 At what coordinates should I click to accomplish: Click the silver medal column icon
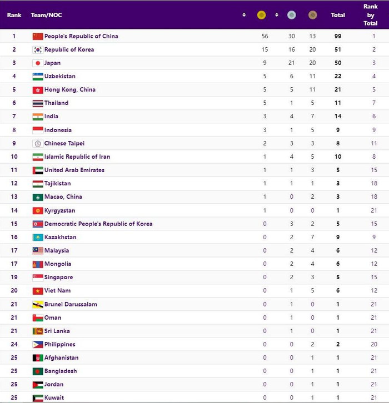point(291,15)
